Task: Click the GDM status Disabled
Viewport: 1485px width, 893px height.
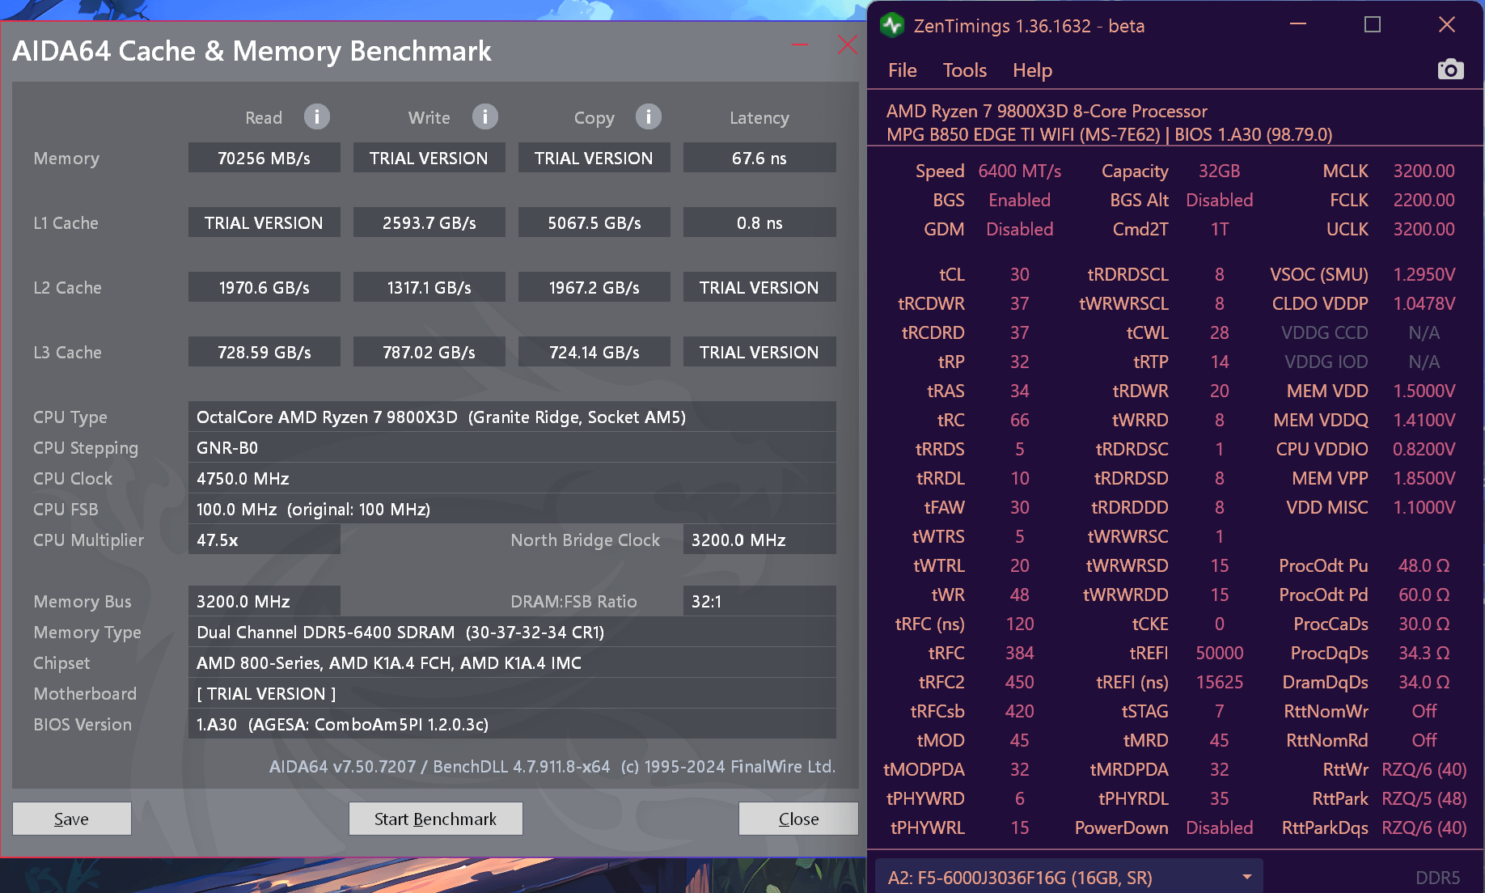Action: (1019, 229)
